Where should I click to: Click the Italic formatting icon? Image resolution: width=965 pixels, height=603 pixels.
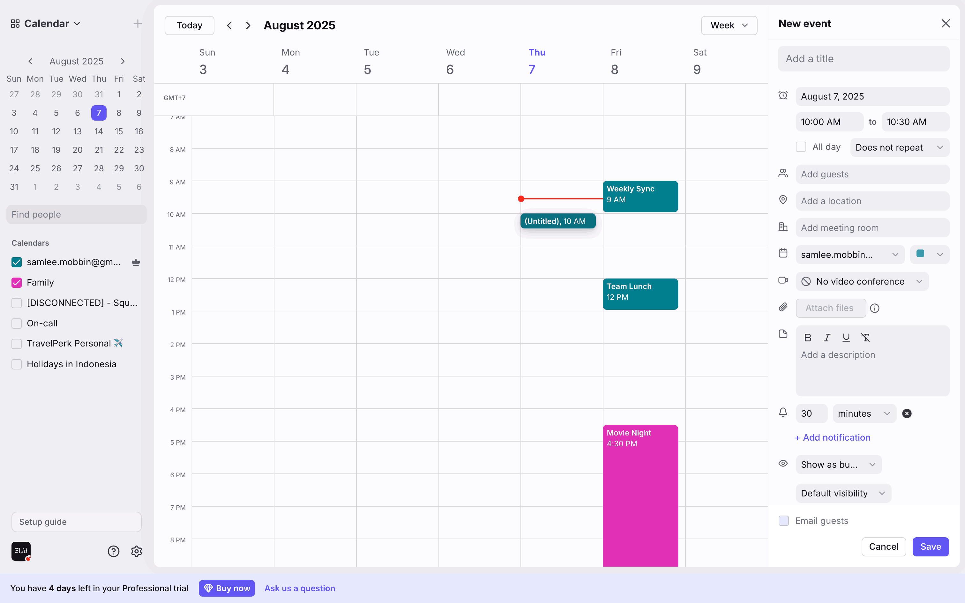pyautogui.click(x=827, y=338)
